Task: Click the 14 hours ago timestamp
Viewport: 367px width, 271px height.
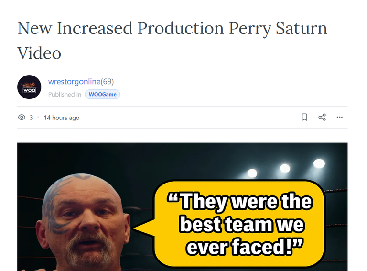Action: pos(62,118)
